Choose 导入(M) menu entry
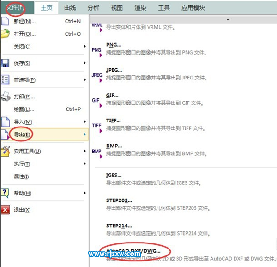 (44, 122)
